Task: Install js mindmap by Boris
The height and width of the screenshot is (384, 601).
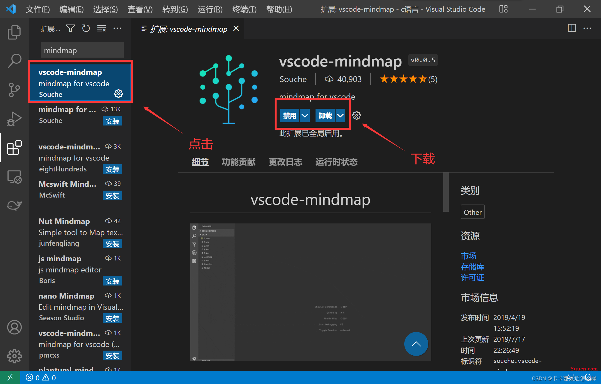Action: pos(112,281)
